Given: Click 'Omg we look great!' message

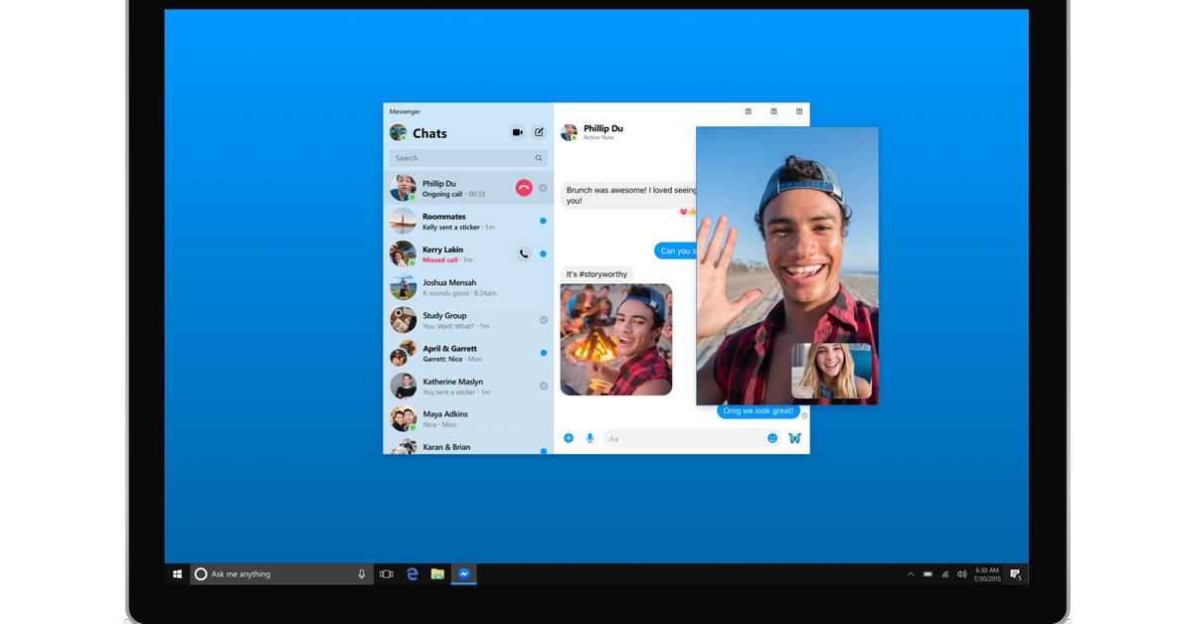Looking at the screenshot, I should 759,410.
